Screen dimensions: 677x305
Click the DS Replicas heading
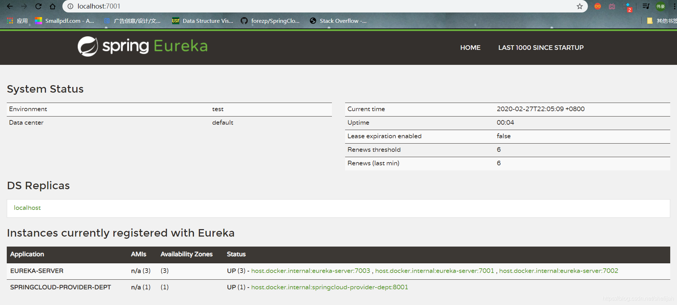click(x=39, y=186)
